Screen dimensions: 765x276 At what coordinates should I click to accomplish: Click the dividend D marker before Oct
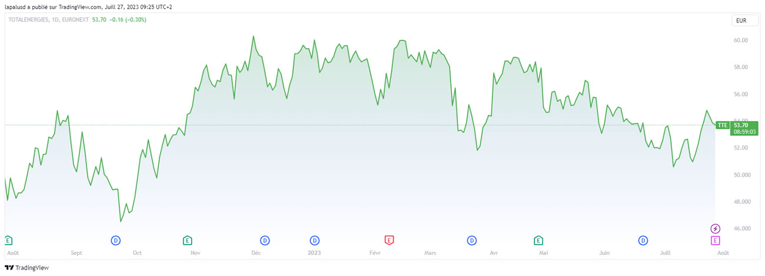(116, 240)
